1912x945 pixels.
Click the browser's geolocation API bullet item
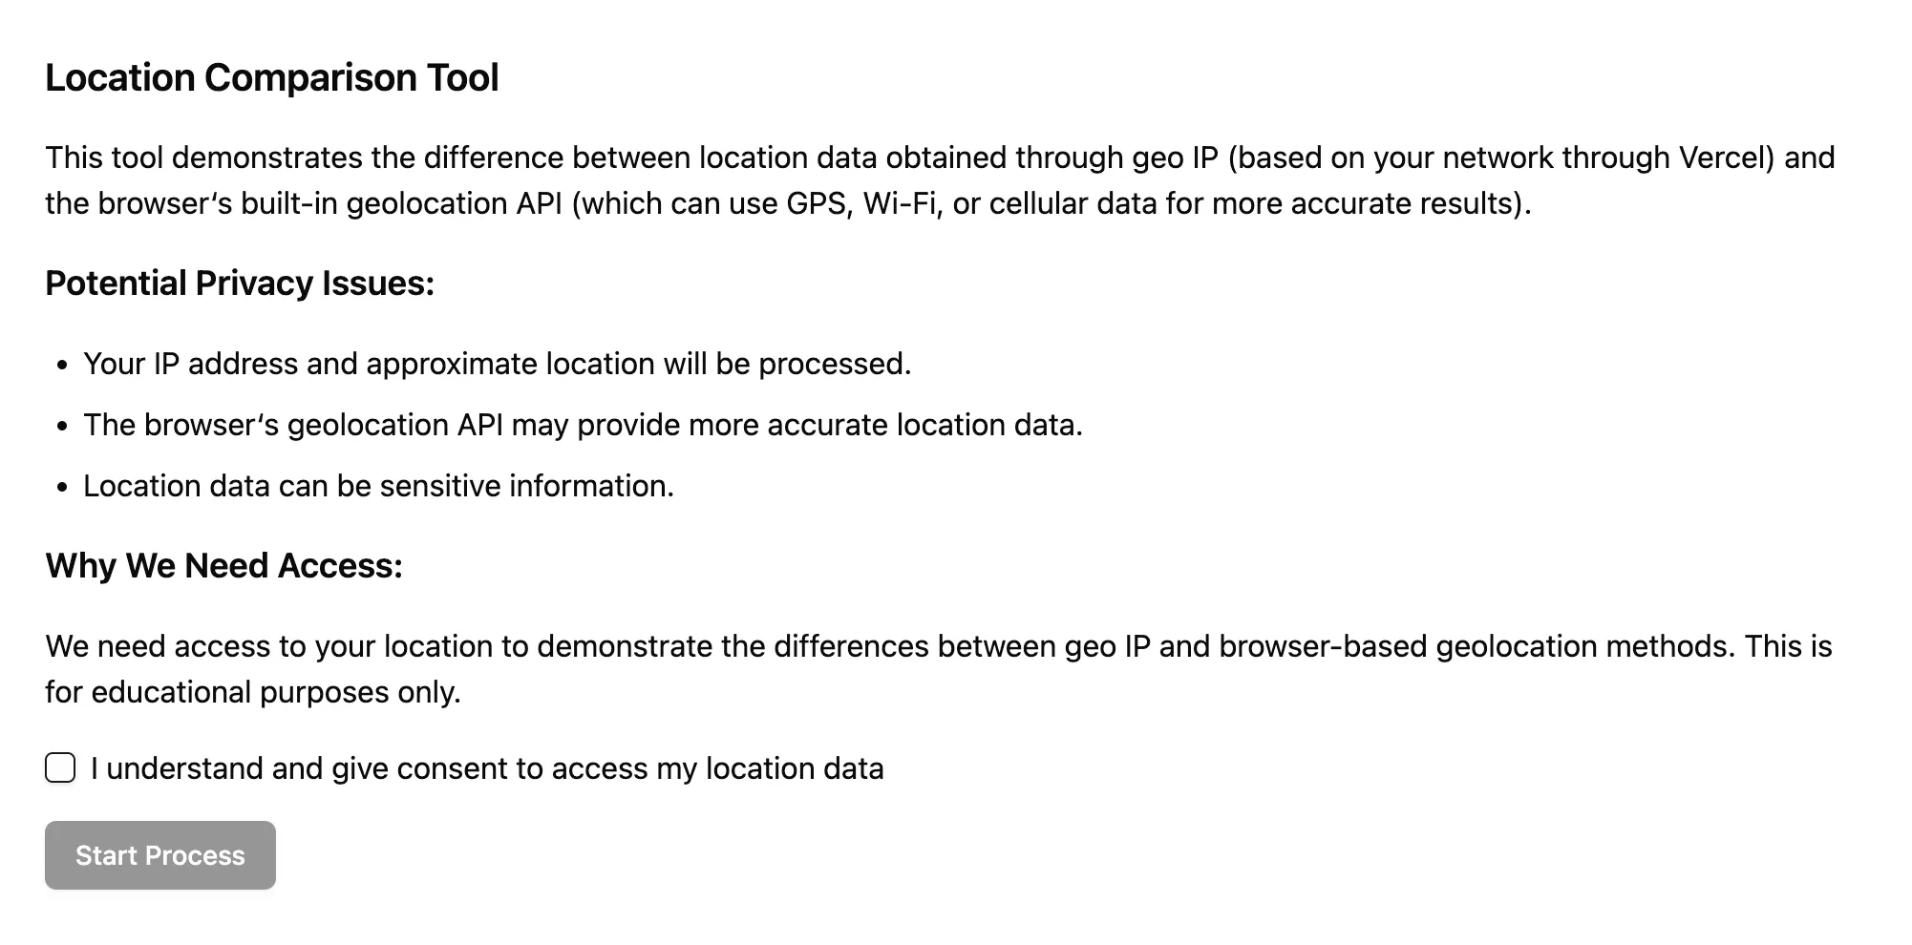pos(583,425)
